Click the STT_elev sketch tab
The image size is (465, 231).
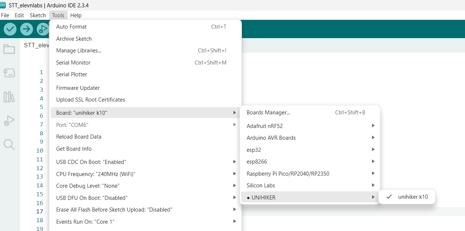(x=36, y=45)
